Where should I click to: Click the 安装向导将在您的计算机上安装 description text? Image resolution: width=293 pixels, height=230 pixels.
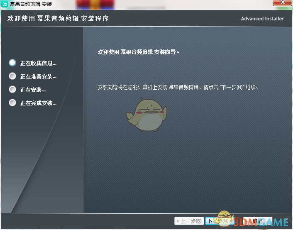point(178,87)
